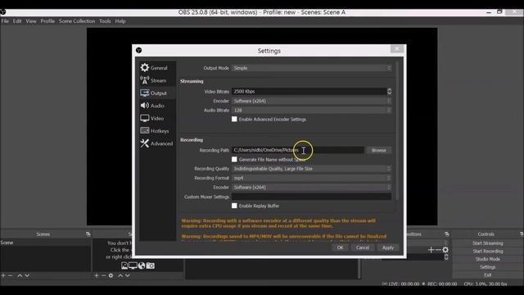The height and width of the screenshot is (295, 524).
Task: Click Exit button in Controls panel
Action: tap(488, 275)
